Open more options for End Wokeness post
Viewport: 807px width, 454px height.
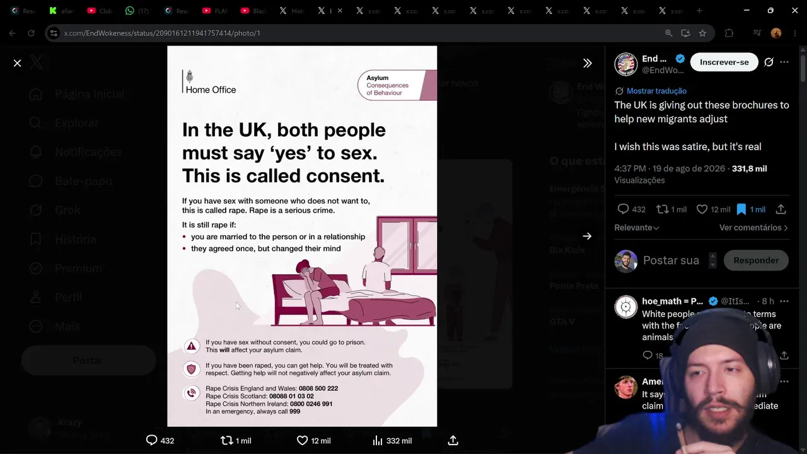point(784,62)
